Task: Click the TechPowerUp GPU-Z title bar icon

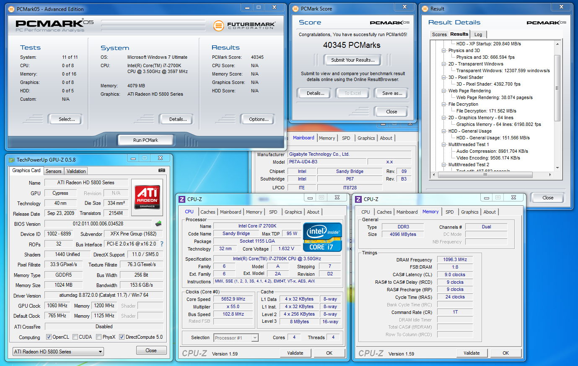Action: click(11, 159)
